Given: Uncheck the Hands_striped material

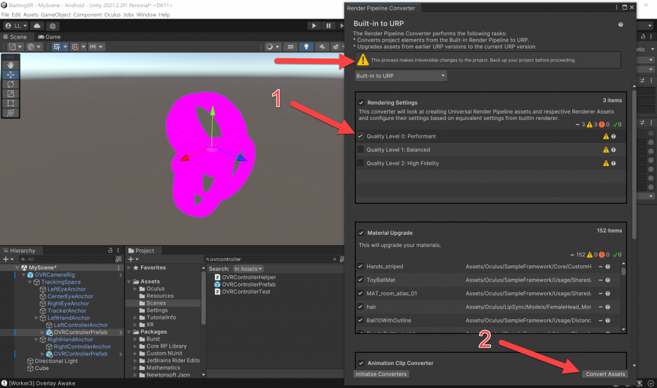Looking at the screenshot, I should point(361,267).
